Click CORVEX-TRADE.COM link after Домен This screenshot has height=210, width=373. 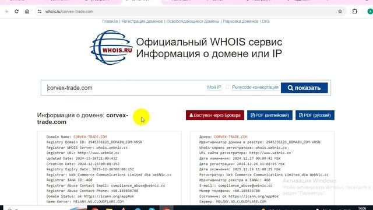(231, 136)
